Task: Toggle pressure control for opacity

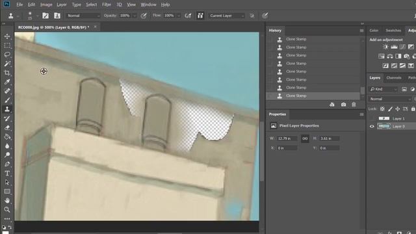Action: click(144, 16)
